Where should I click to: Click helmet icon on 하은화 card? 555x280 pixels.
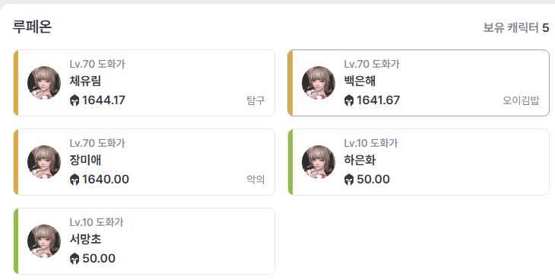pyautogui.click(x=349, y=180)
